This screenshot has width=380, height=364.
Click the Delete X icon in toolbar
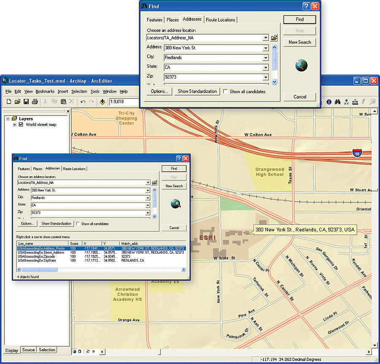tap(72, 101)
